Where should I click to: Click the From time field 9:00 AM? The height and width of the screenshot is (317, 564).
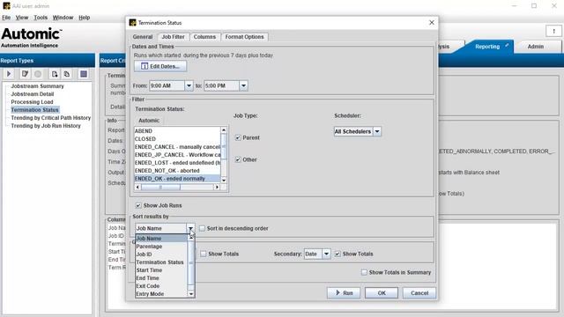coord(167,85)
